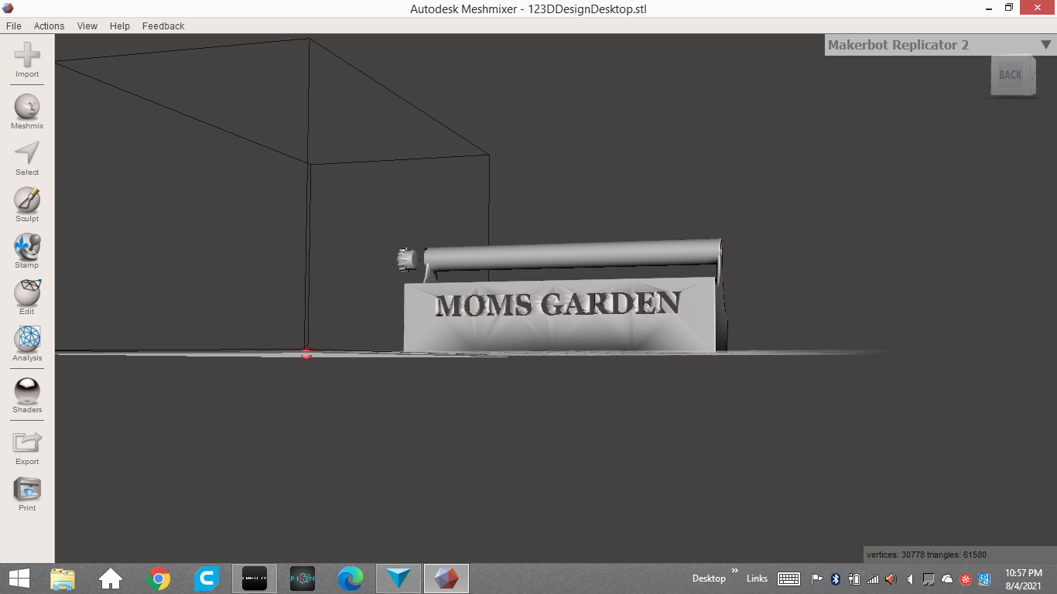This screenshot has height=594, width=1057.
Task: Launch Google Chrome from the taskbar
Action: pos(159,579)
